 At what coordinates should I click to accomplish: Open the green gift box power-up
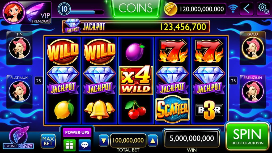pyautogui.click(x=70, y=145)
